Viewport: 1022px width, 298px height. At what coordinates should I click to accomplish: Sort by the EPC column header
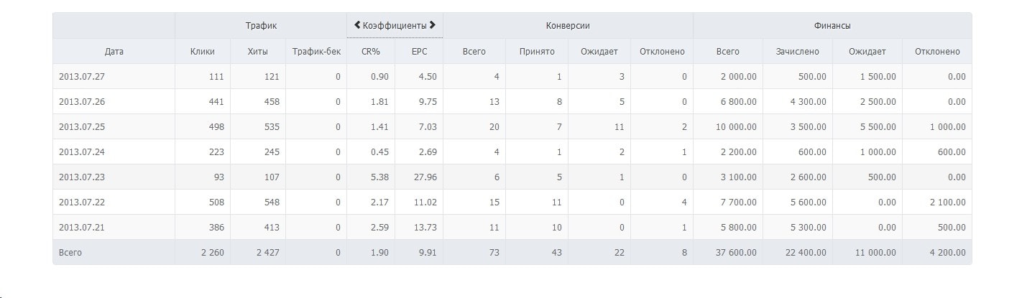pos(419,52)
